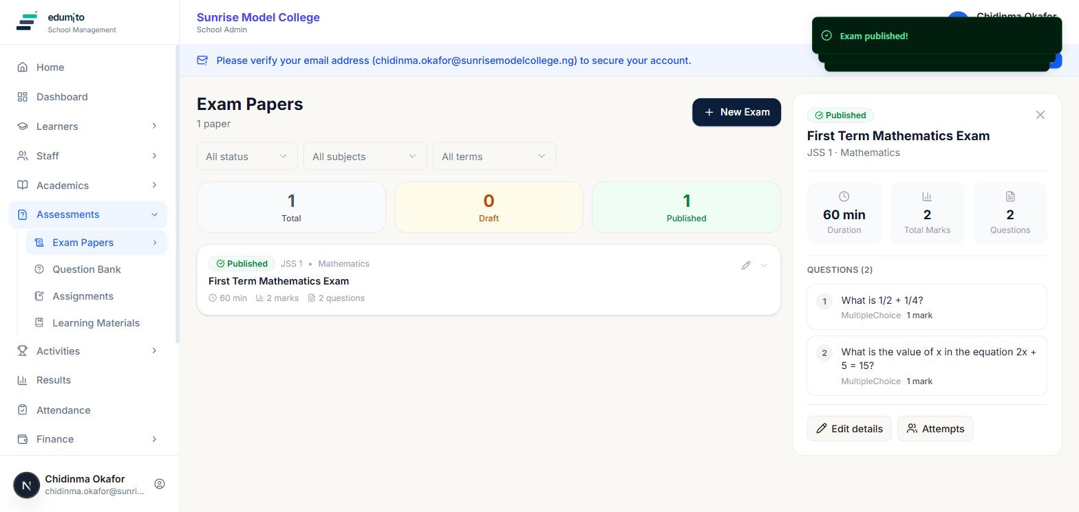The image size is (1079, 512).
Task: Click the Attendance clipboard icon
Action: [x=23, y=410]
